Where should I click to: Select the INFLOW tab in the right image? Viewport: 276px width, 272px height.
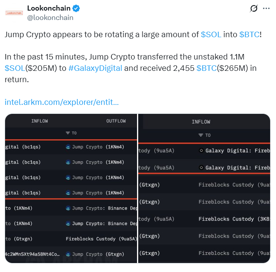(201, 122)
